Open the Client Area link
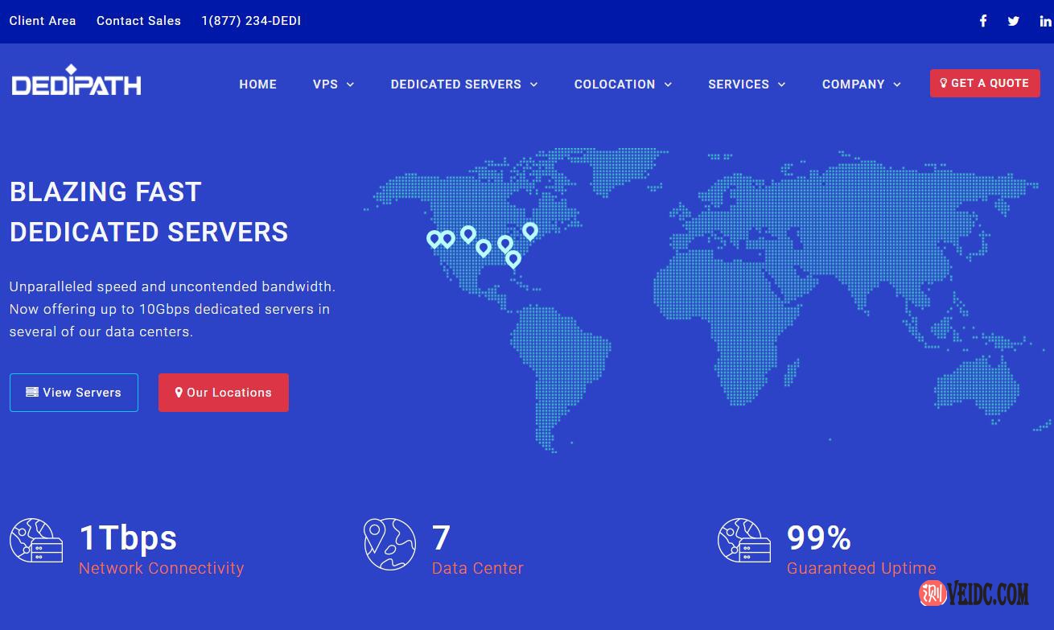The image size is (1054, 630). [x=43, y=21]
